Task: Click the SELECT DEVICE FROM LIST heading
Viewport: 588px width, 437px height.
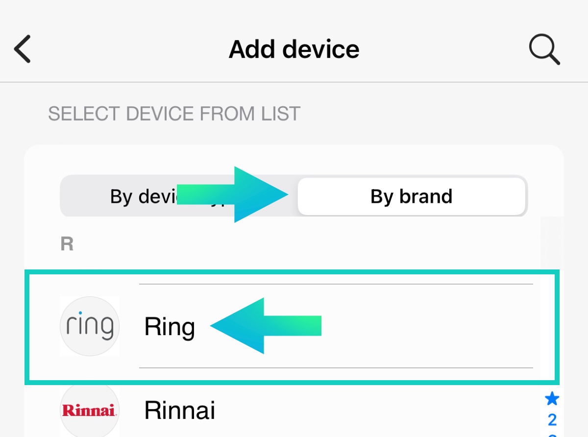Action: (x=174, y=114)
